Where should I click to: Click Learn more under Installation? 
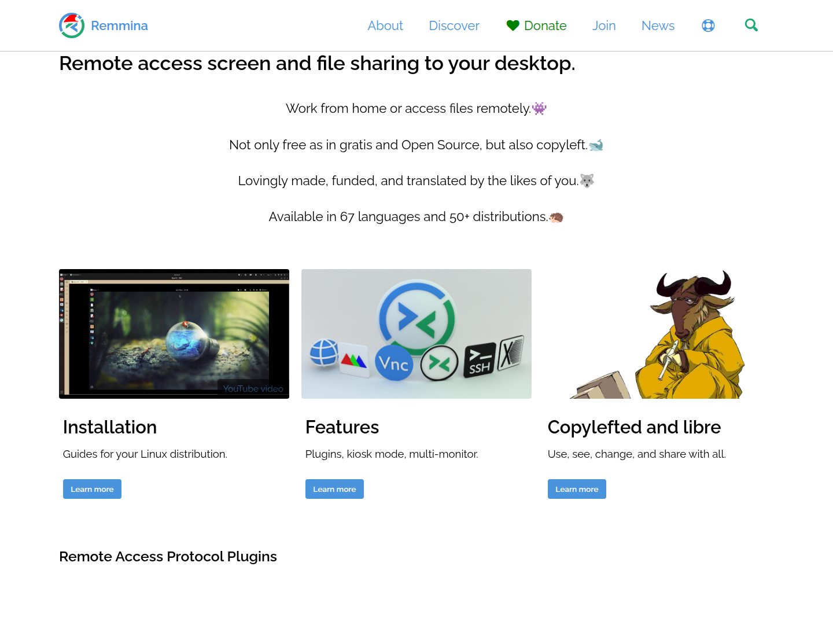tap(92, 489)
